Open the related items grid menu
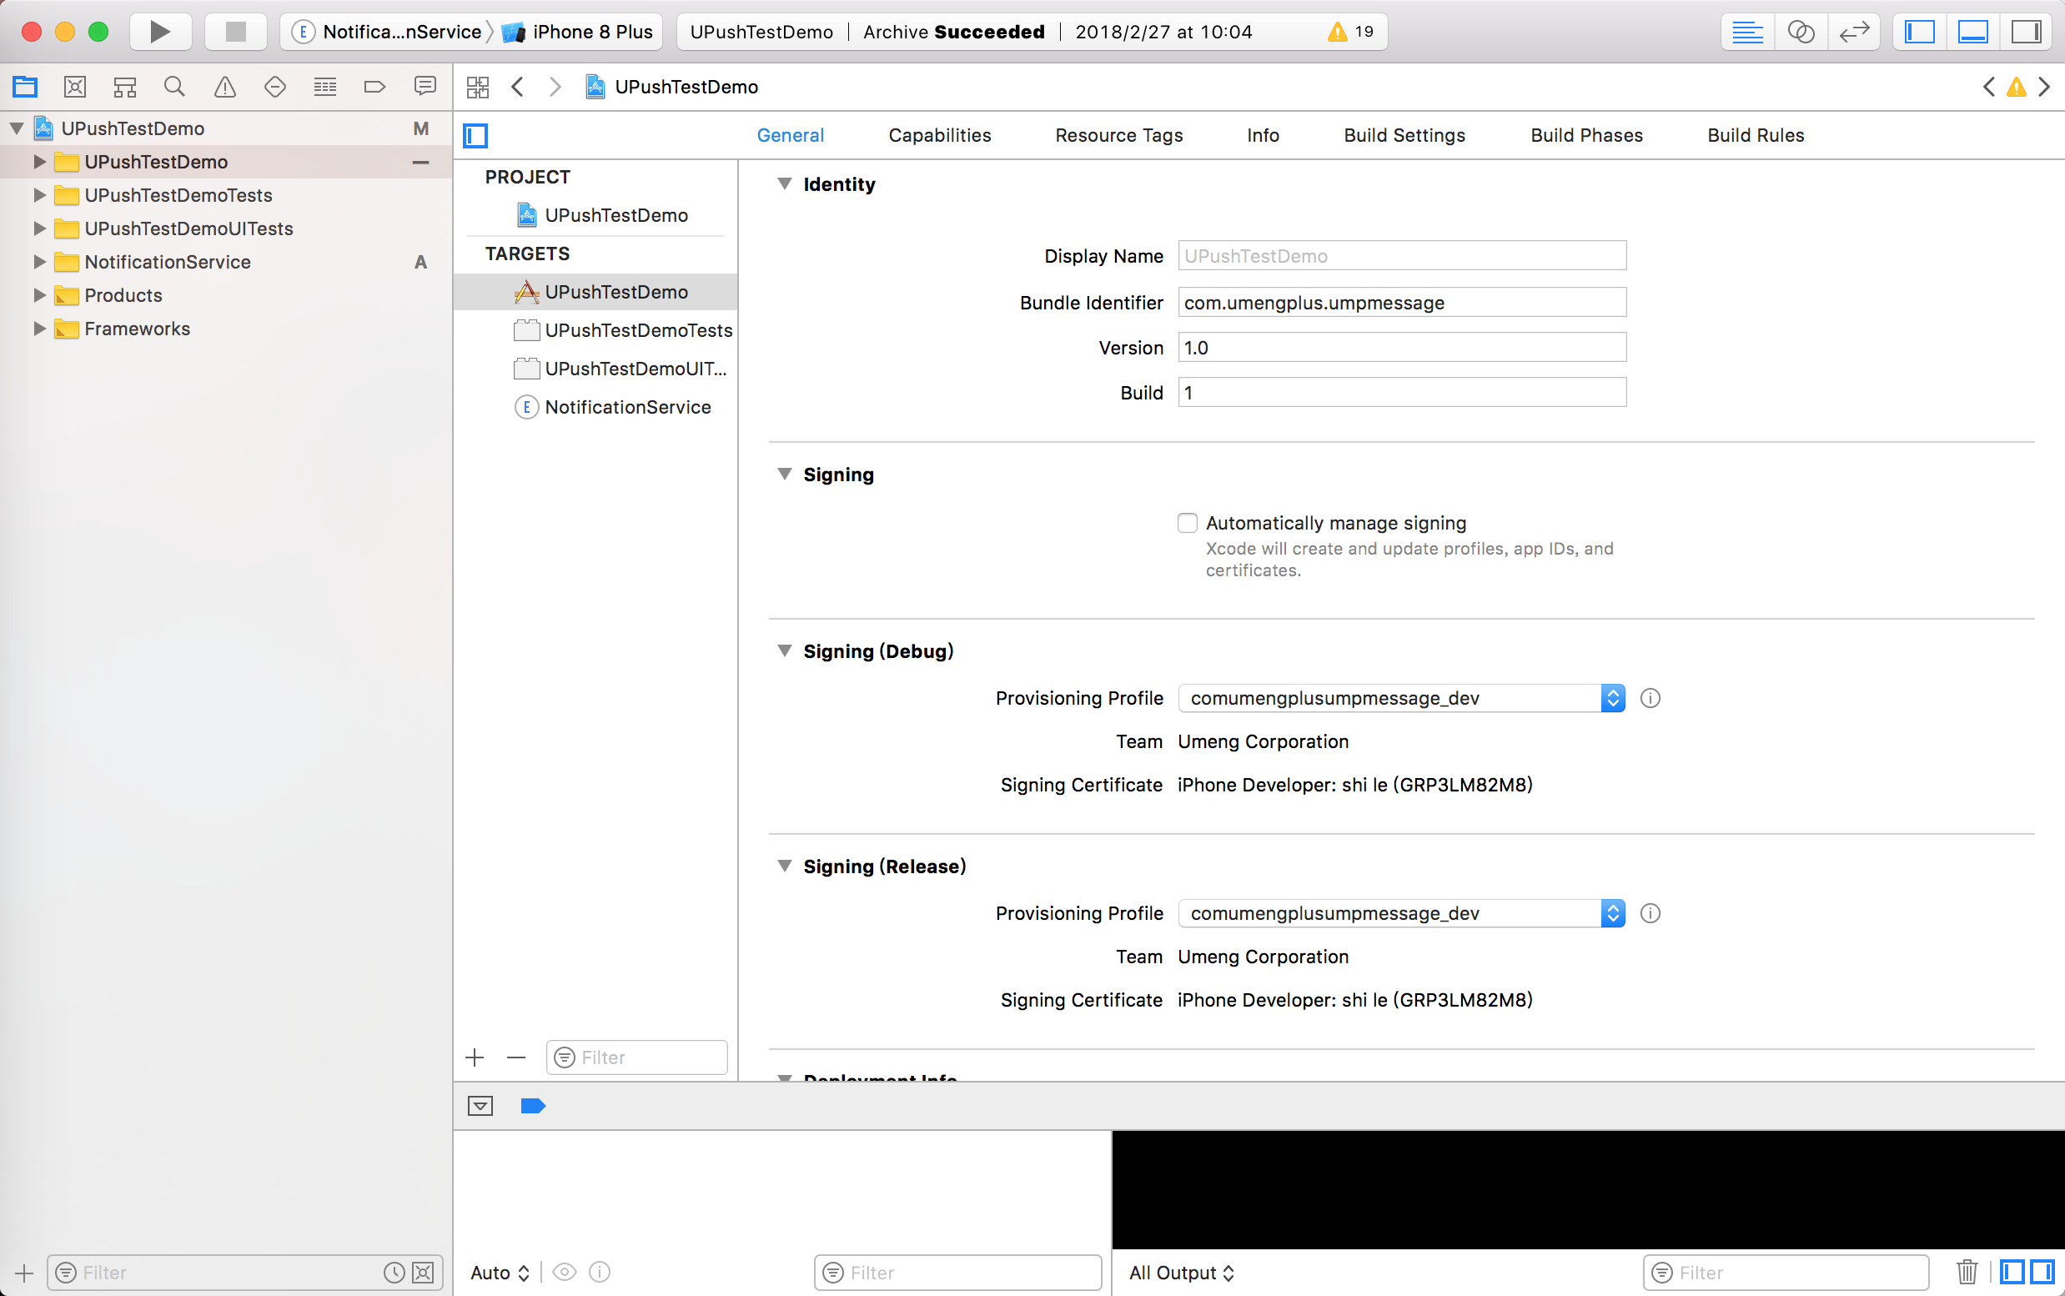Screen dimensions: 2065x1296 (477, 87)
